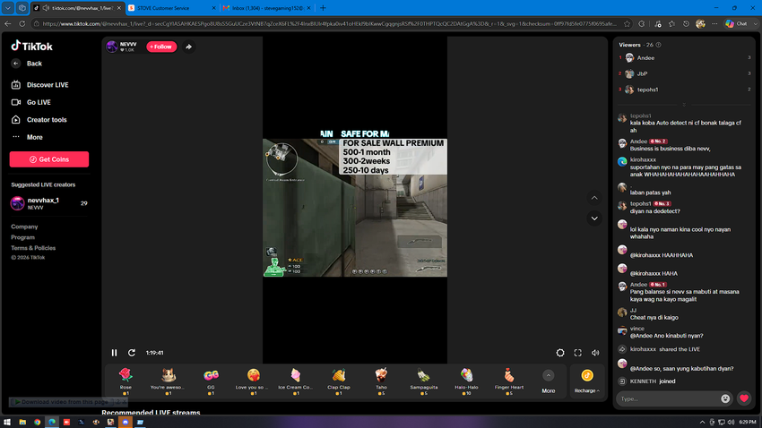762x428 pixels.
Task: Focus the chat Type... input field
Action: click(x=668, y=398)
